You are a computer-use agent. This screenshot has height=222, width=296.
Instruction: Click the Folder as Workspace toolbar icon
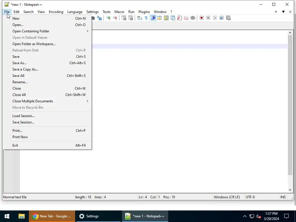186,18
